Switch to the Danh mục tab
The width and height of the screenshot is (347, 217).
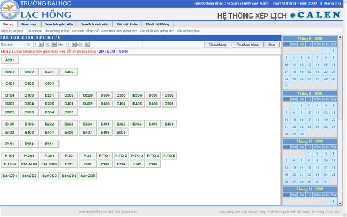[29, 24]
